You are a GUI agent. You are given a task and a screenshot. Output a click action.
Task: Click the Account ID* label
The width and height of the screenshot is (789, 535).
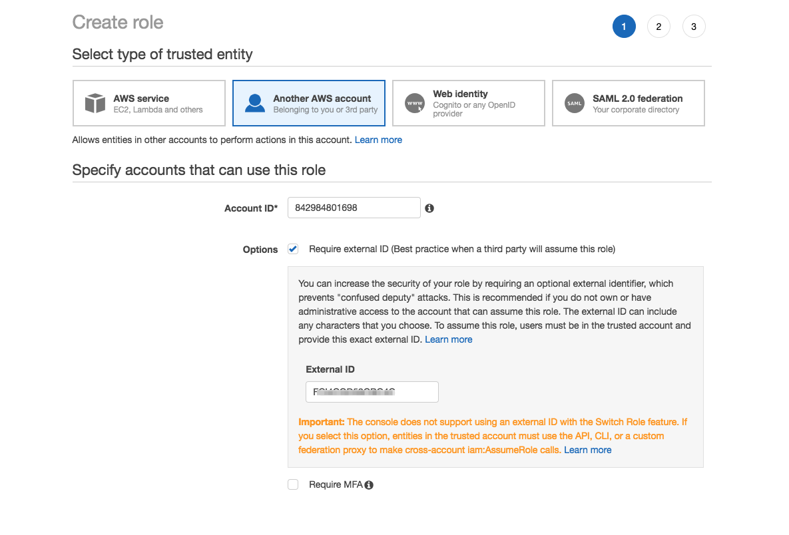click(x=251, y=208)
